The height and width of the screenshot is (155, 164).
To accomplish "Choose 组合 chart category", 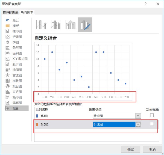I will 16,108.
